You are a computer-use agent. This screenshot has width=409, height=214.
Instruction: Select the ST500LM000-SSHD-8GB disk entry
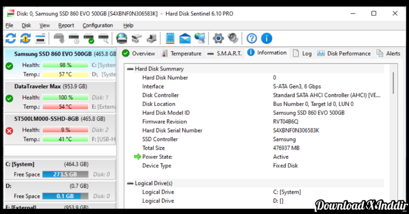click(60, 129)
